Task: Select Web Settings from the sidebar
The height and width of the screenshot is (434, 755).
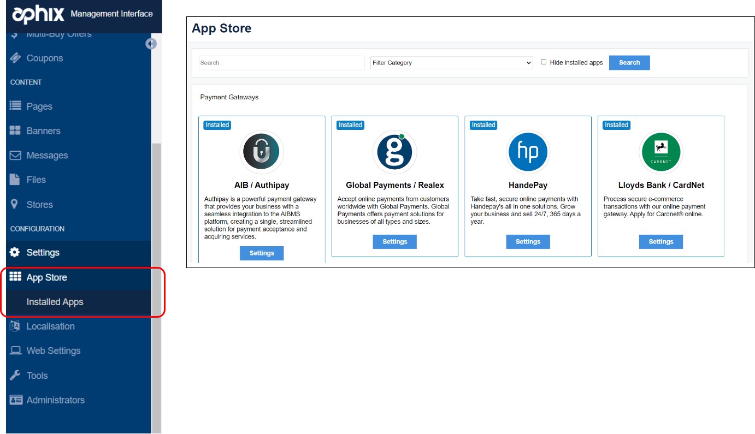Action: pos(53,350)
